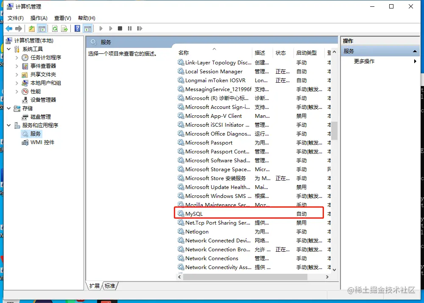Screen dimensions: 424x303
Task: Sort services by 启动类型 column header
Action: 309,53
